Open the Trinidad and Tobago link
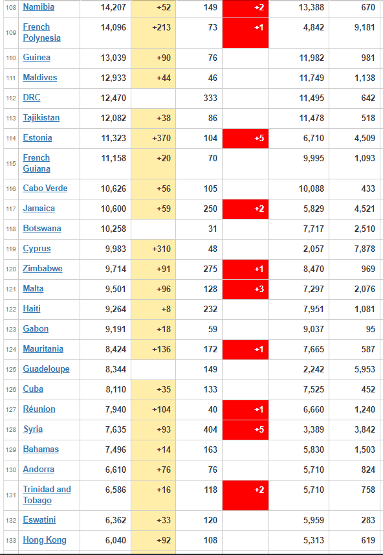The image size is (383, 555). 47,495
